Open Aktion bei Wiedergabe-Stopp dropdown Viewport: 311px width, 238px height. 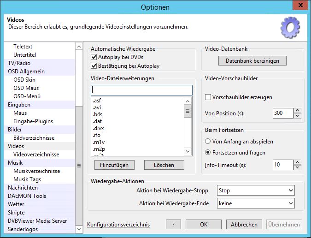pos(255,190)
